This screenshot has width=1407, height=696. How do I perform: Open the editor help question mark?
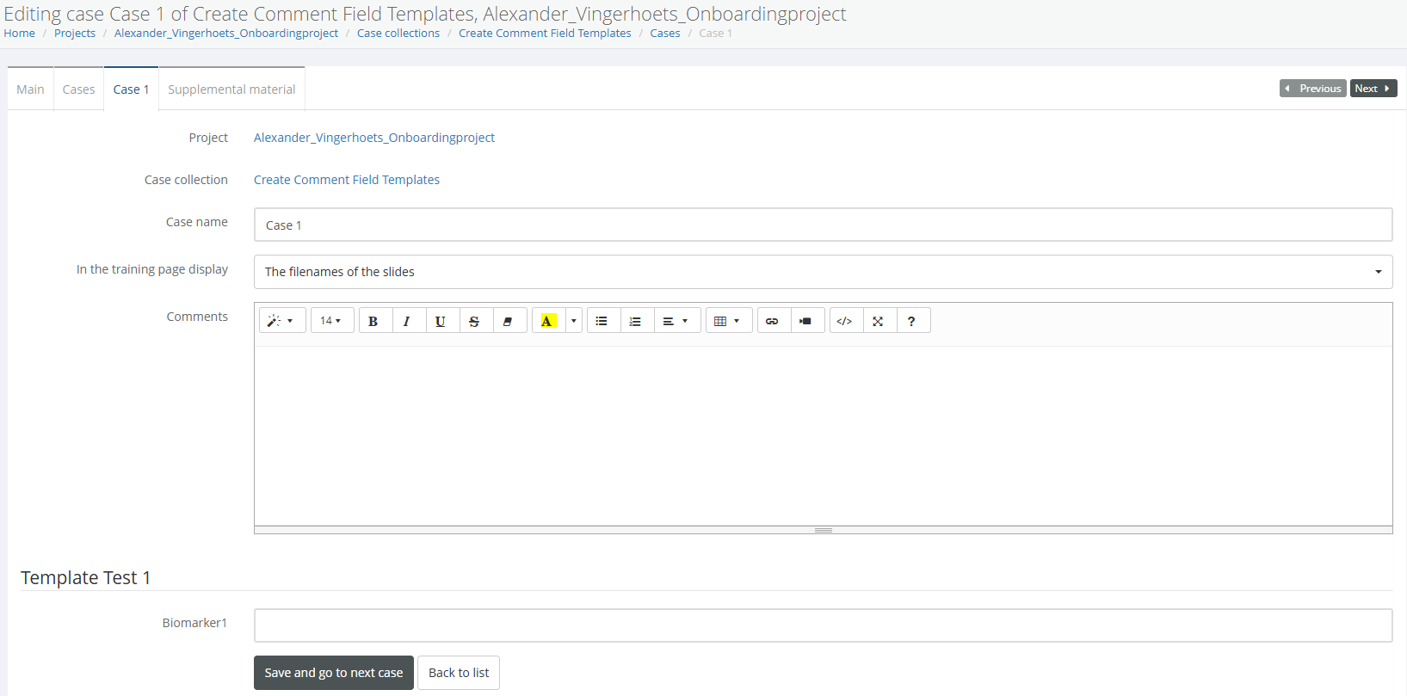point(911,321)
